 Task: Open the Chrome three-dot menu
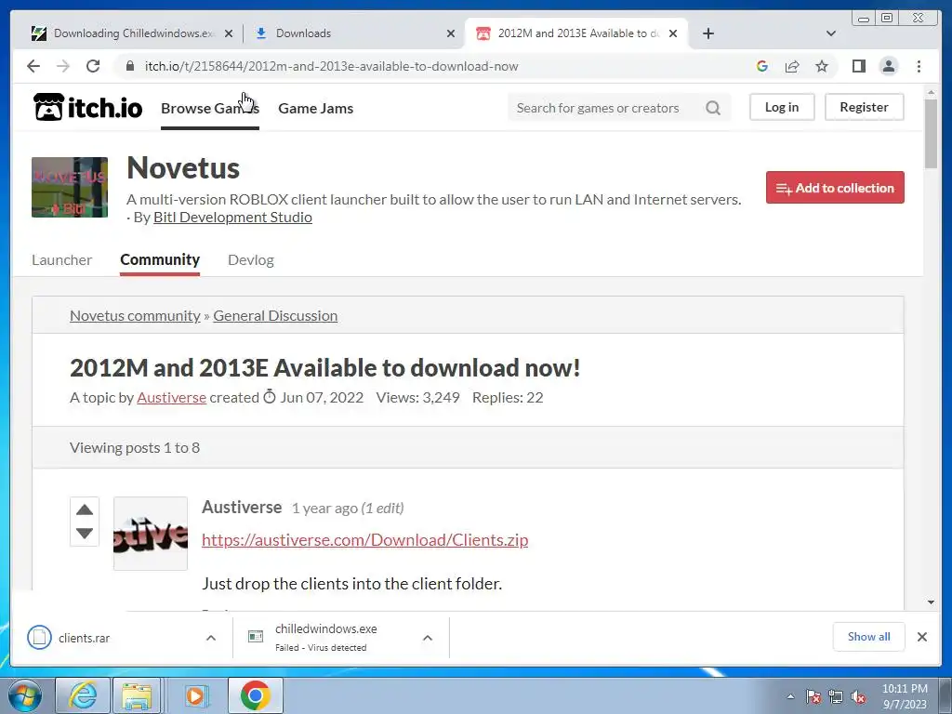pyautogui.click(x=919, y=66)
